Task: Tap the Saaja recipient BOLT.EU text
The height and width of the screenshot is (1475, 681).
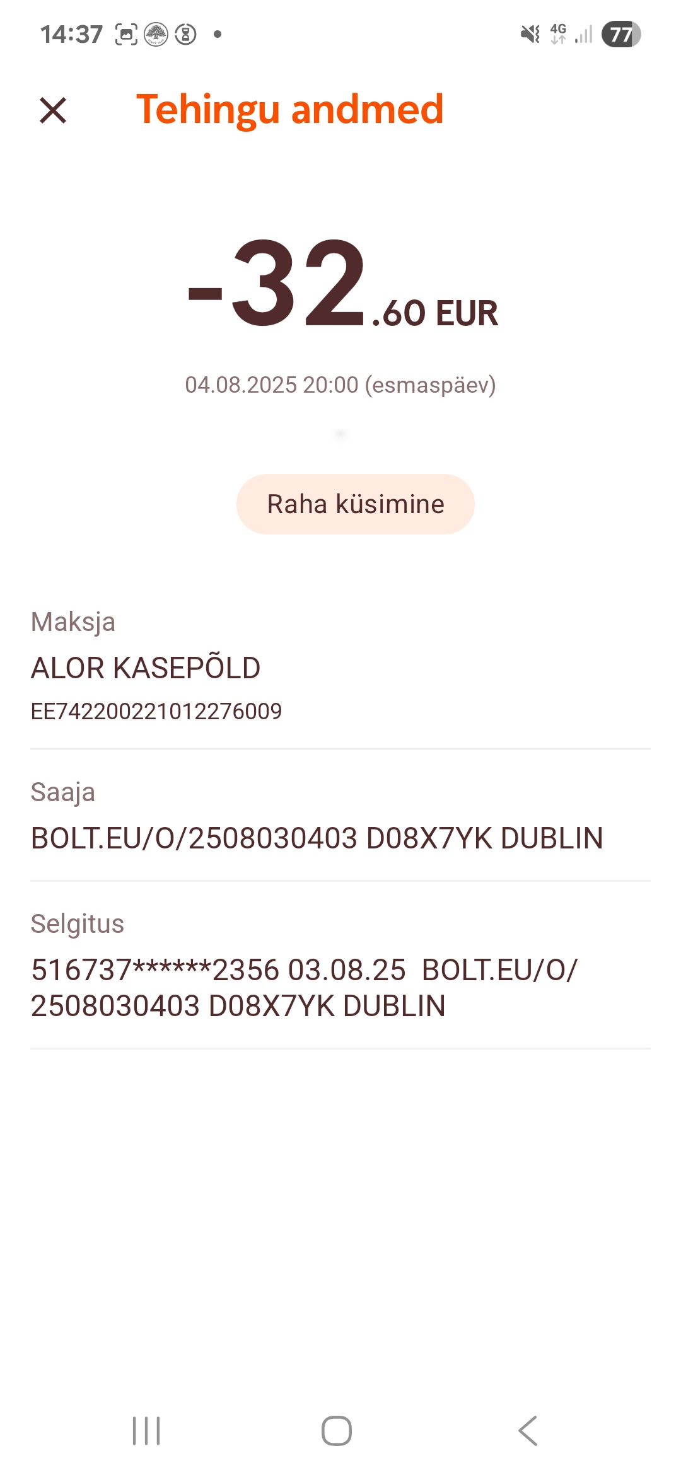Action: pos(317,838)
